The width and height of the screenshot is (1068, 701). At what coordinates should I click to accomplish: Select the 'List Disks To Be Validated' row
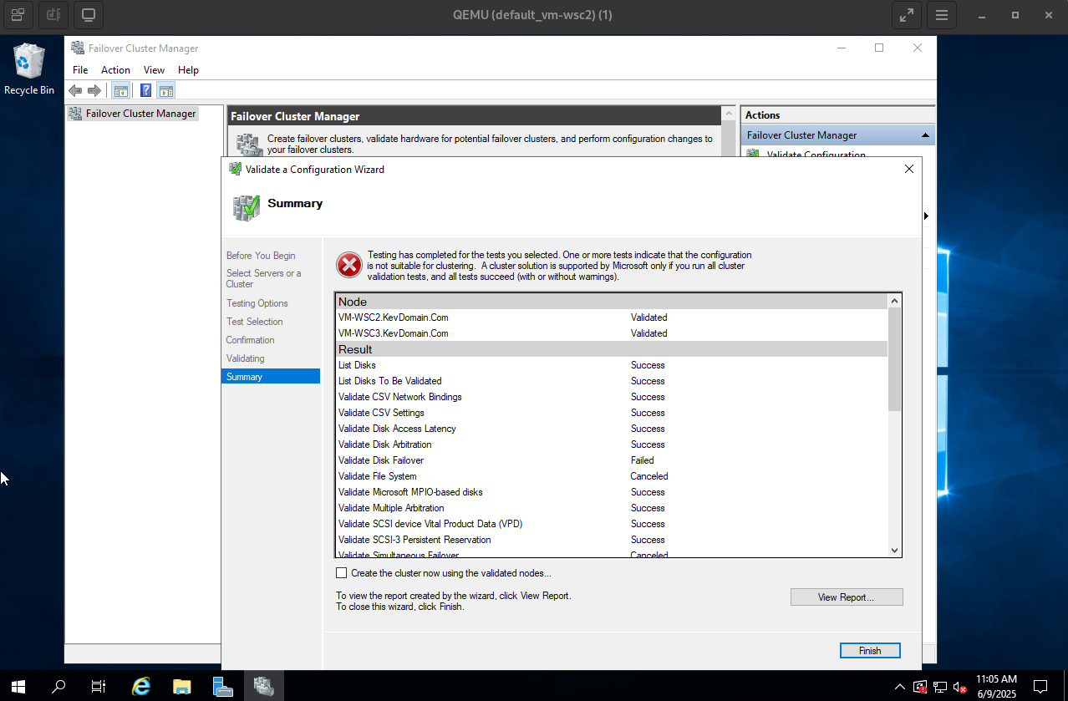pos(611,381)
